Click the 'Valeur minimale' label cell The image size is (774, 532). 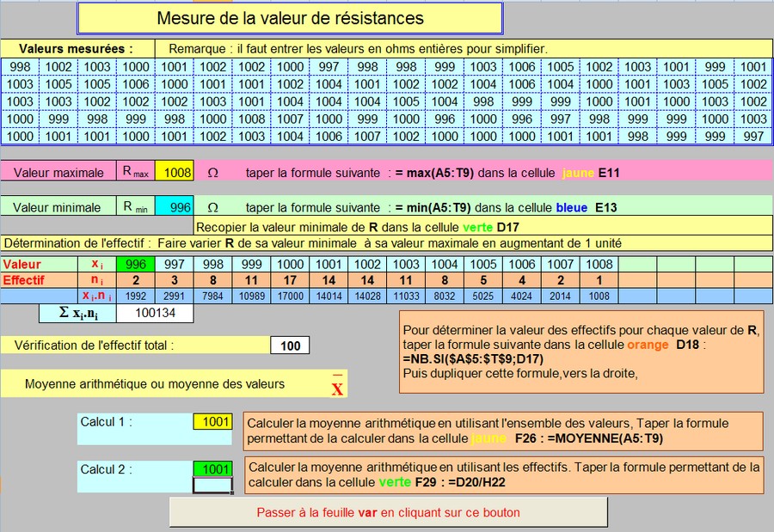59,207
